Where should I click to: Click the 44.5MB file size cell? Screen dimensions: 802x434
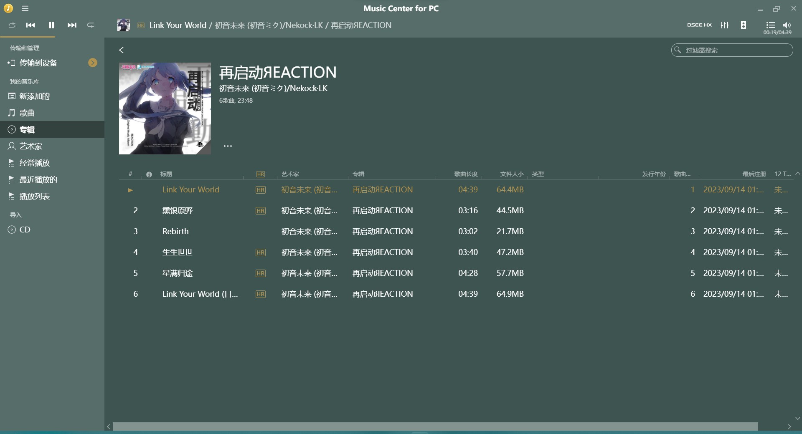click(510, 210)
